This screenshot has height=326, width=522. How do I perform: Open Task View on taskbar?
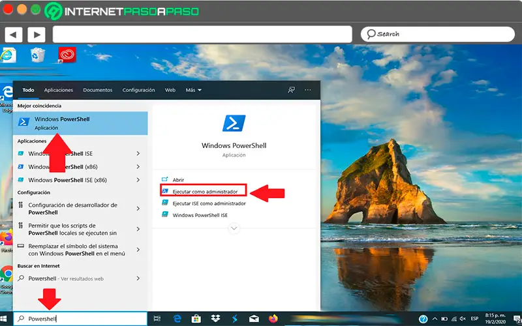coord(157,319)
